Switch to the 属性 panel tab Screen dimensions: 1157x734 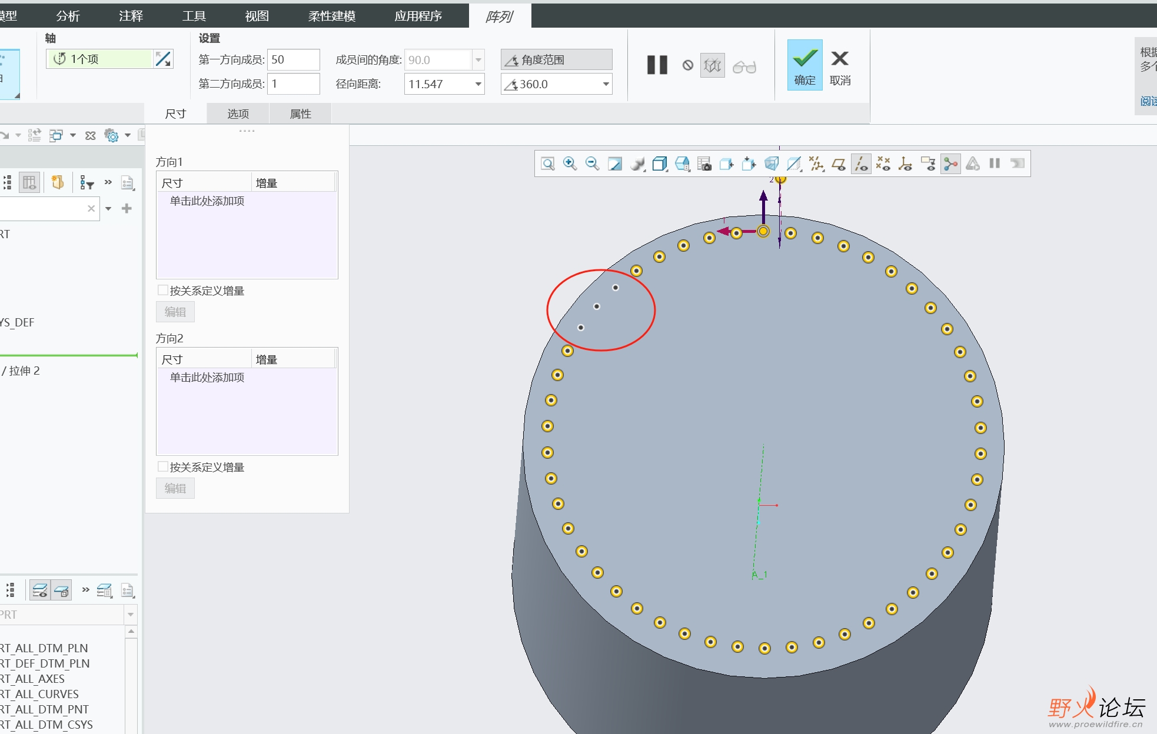[x=300, y=114]
